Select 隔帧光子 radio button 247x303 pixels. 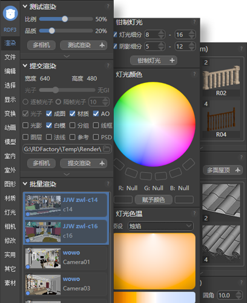coord(58,102)
